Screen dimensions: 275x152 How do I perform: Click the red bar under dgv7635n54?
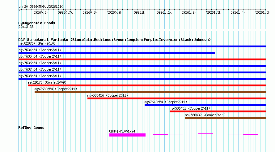coord(142,59)
